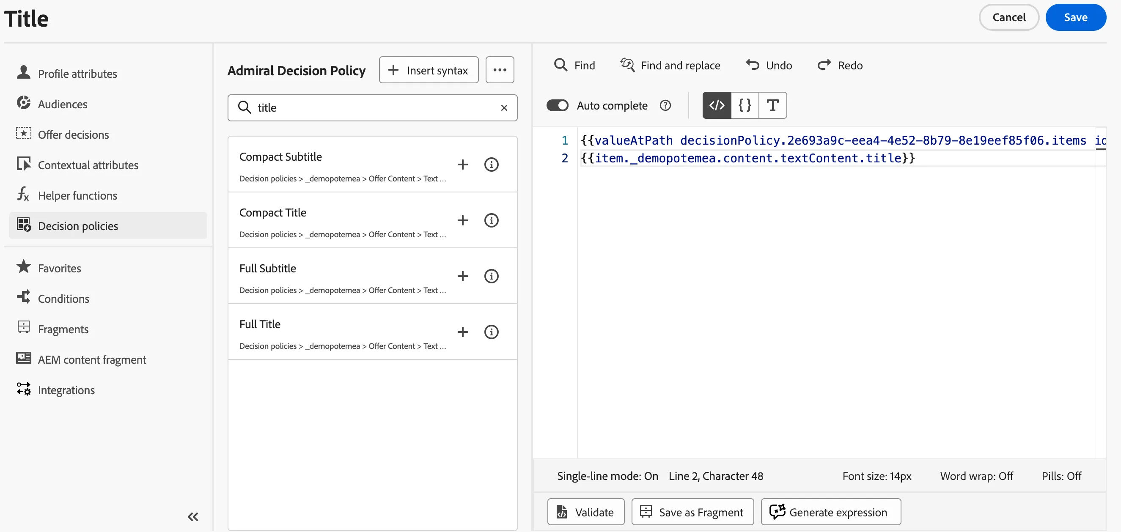The width and height of the screenshot is (1121, 532).
Task: Toggle Pills setting in status bar
Action: click(1061, 476)
